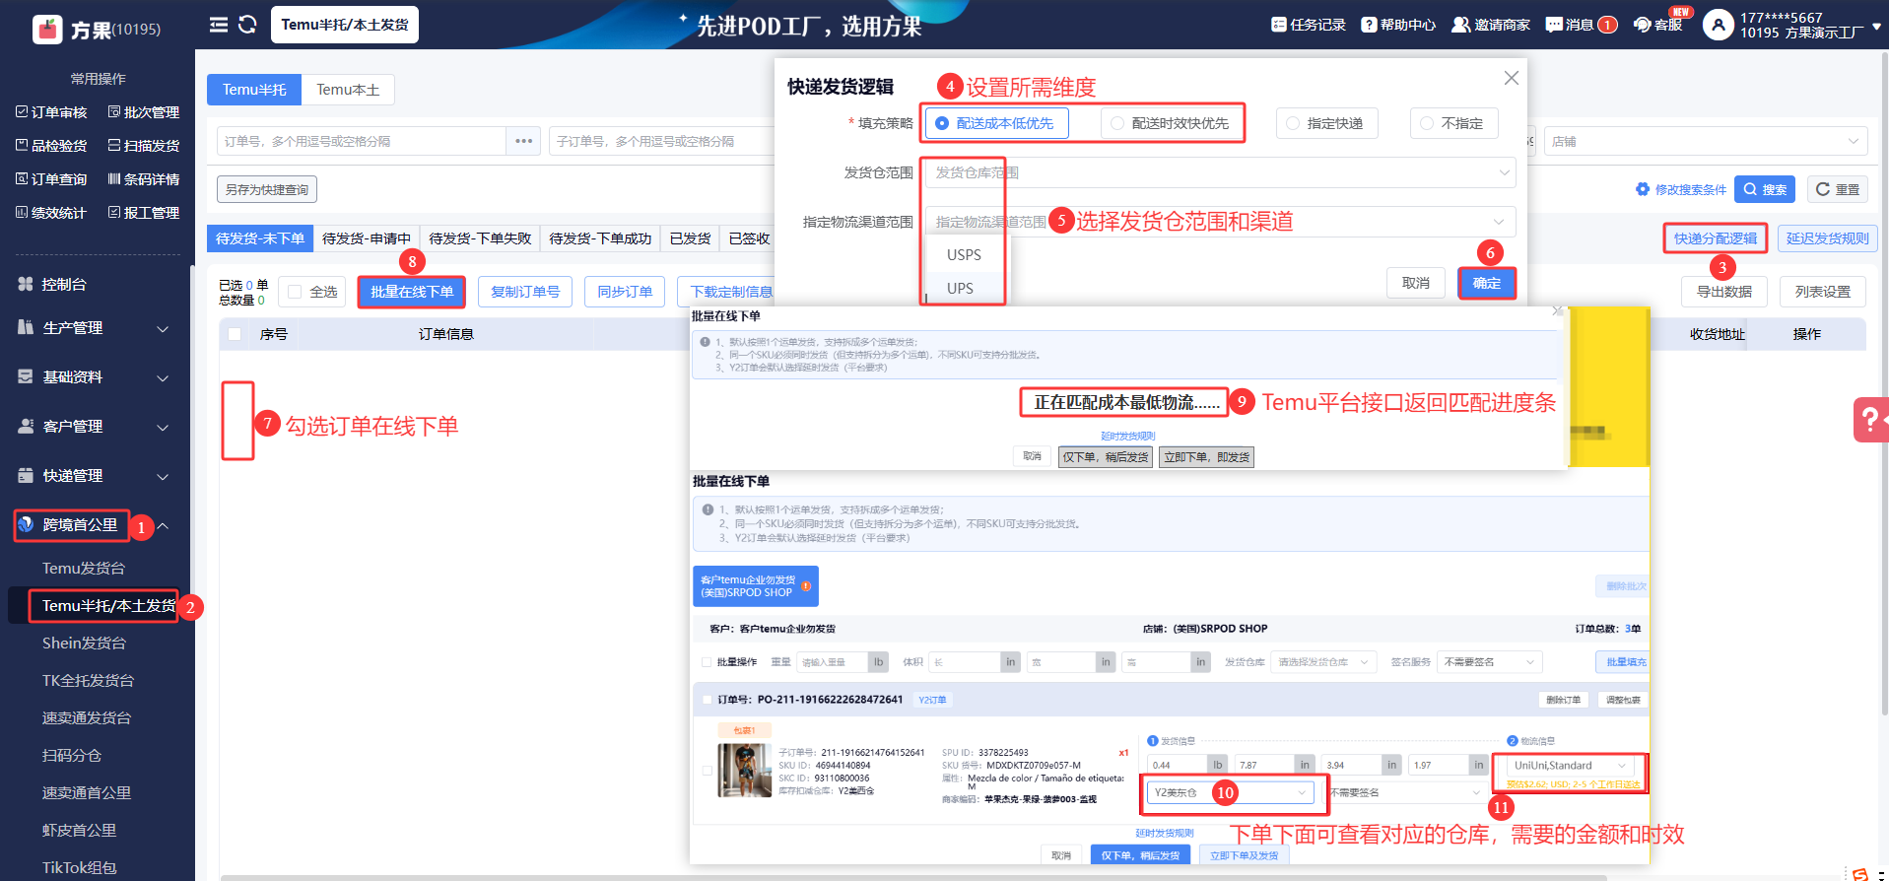Tick the table header select-all checkbox
Screen dimensions: 1889x881
(x=235, y=334)
